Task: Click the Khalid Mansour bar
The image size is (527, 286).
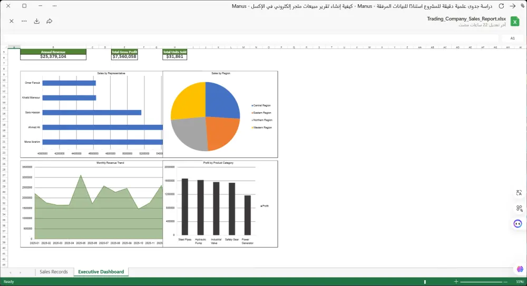Action: [x=69, y=98]
